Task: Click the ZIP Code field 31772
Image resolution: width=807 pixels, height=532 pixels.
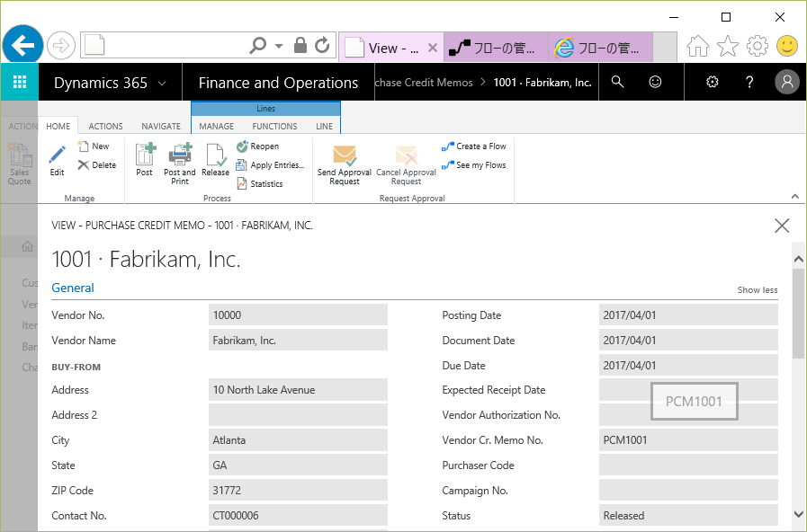Action: point(298,491)
